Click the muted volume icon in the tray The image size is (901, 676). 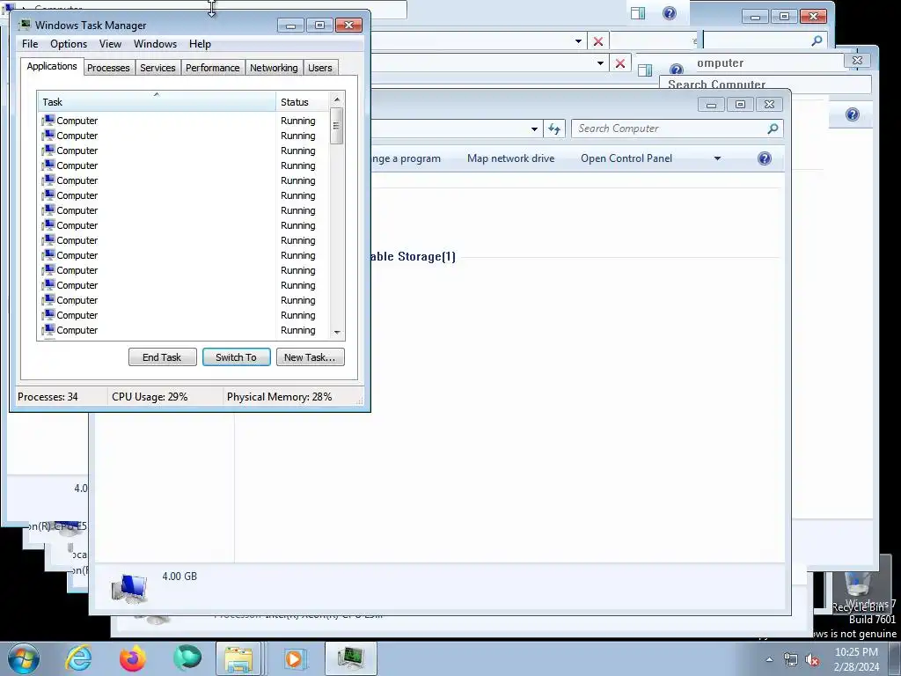812,659
